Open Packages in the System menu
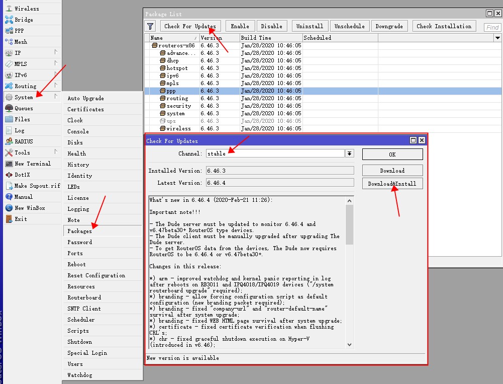This screenshot has height=384, width=503. [103, 231]
